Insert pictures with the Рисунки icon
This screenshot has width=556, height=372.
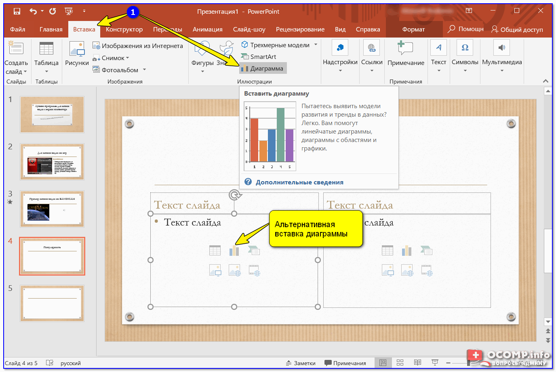(77, 54)
